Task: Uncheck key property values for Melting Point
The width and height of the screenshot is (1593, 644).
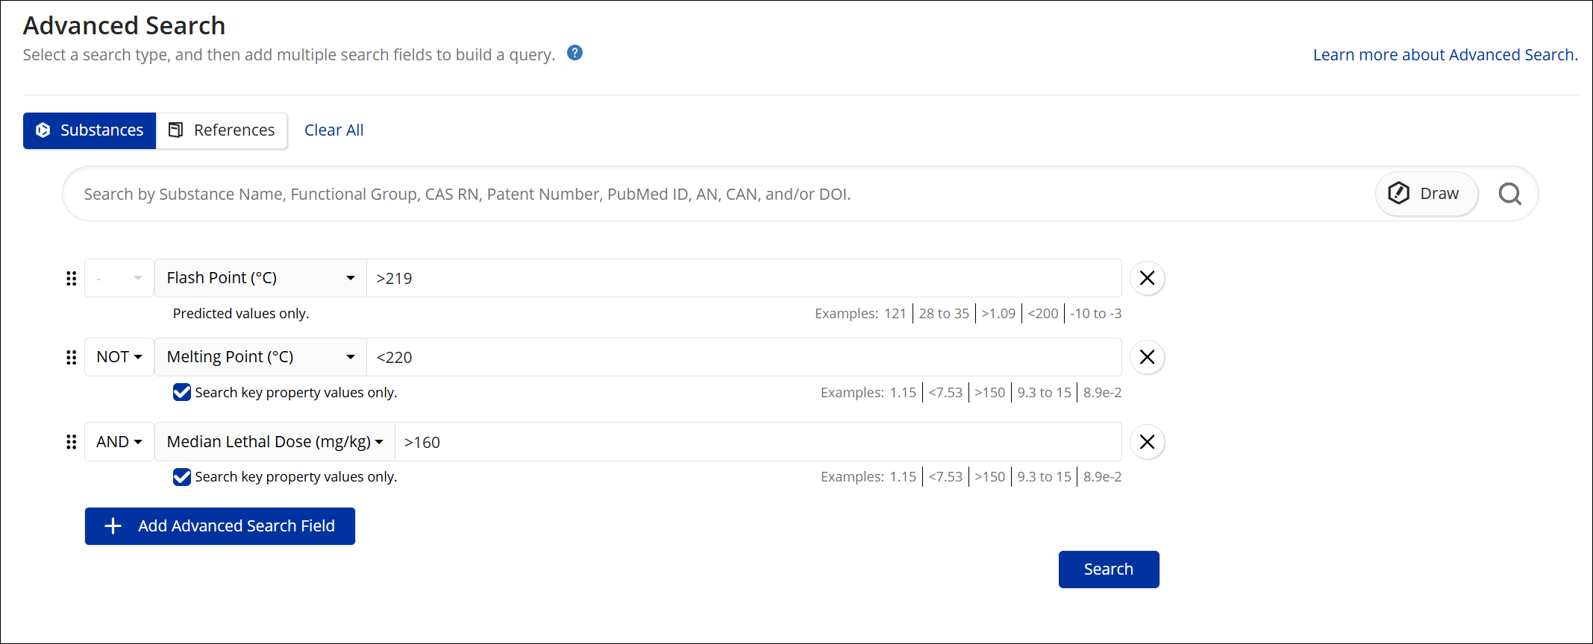Action: pos(182,392)
